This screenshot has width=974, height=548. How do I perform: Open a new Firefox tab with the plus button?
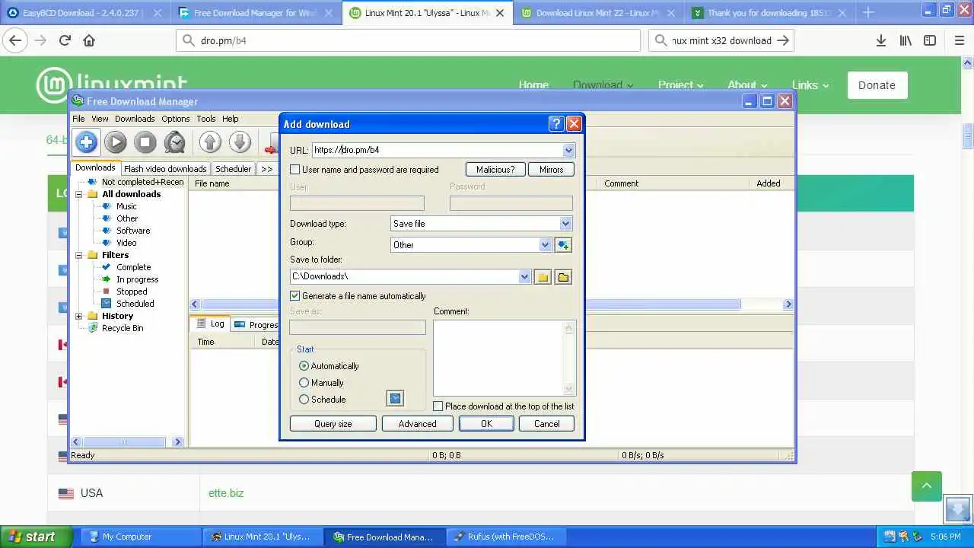868,12
